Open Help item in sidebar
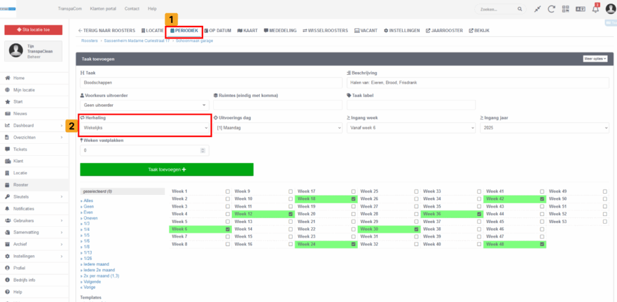The width and height of the screenshot is (617, 302). 17,292
